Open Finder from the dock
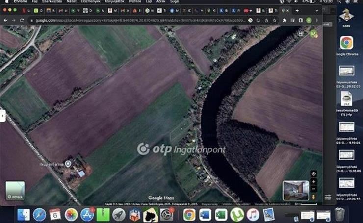The width and height of the screenshot is (363, 223). click(23, 214)
